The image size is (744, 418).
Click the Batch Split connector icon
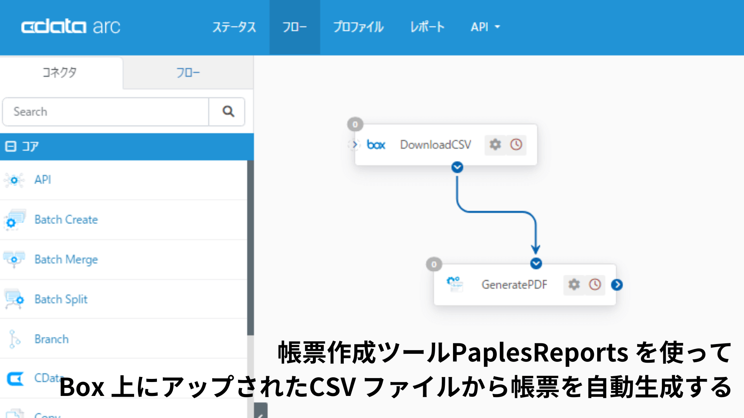[14, 299]
